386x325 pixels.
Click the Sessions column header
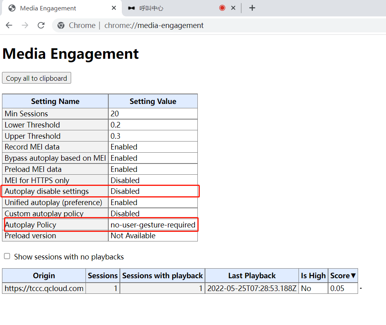pos(103,275)
